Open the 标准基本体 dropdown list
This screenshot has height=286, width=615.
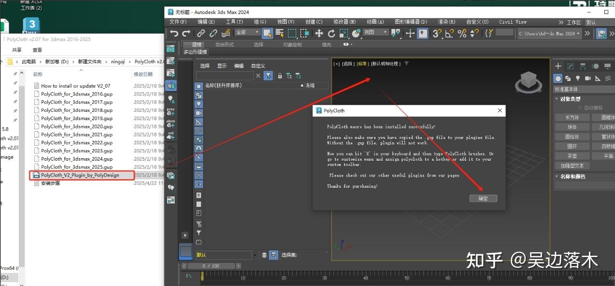[582, 89]
